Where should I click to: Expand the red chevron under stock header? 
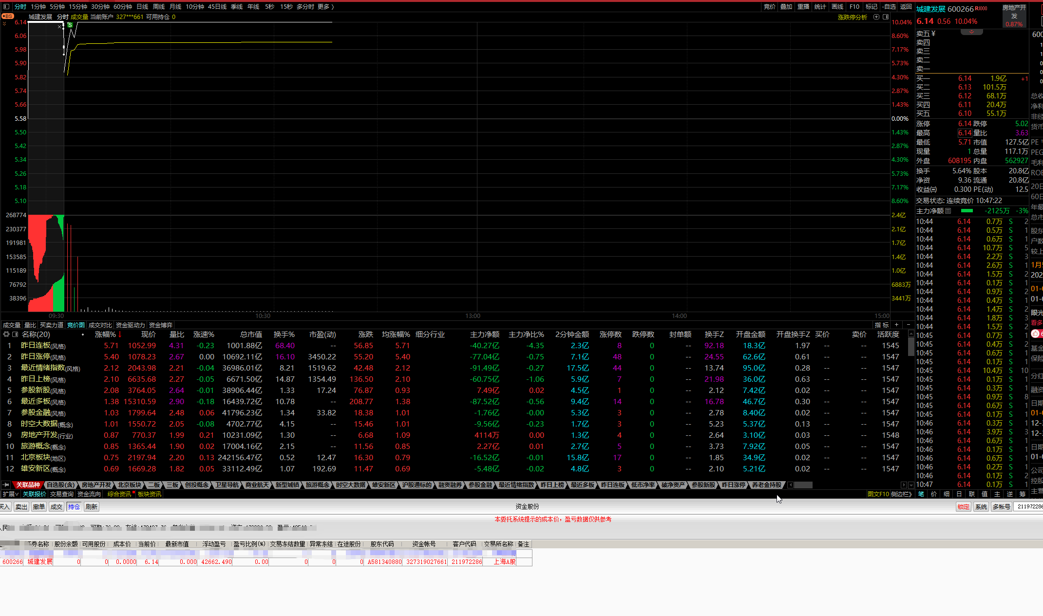click(971, 32)
